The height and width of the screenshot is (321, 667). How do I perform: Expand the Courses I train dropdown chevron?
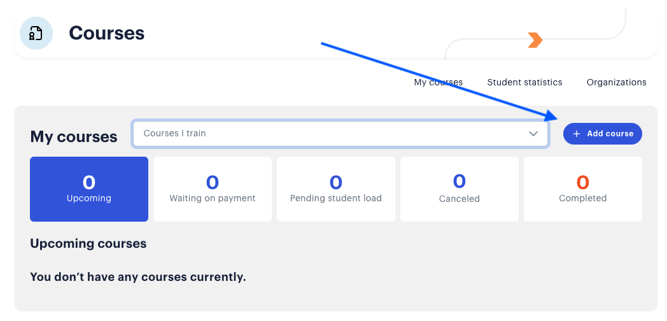[x=533, y=134]
